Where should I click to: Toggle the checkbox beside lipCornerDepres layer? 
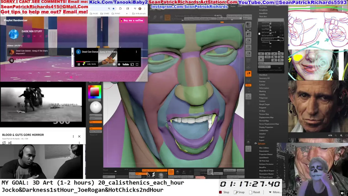pyautogui.click(x=259, y=33)
